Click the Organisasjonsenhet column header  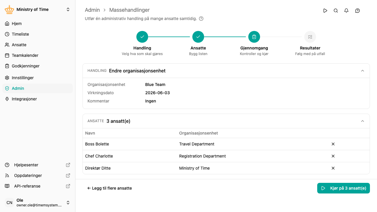pos(199,133)
